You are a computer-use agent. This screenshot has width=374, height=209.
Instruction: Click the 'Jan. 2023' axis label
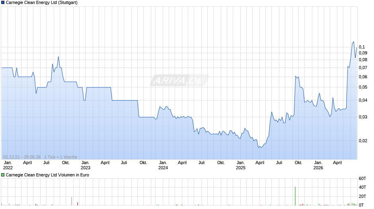click(x=86, y=165)
